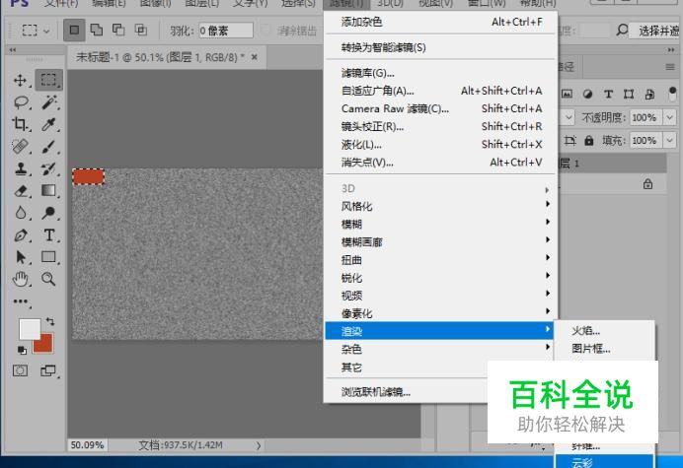The width and height of the screenshot is (683, 468).
Task: Expand the 像素化 filter submenu
Action: 439,313
